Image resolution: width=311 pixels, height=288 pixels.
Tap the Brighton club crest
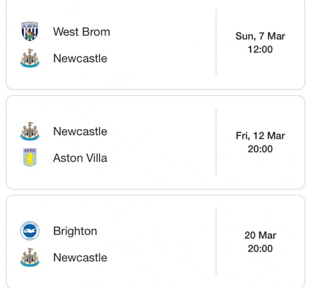click(30, 231)
